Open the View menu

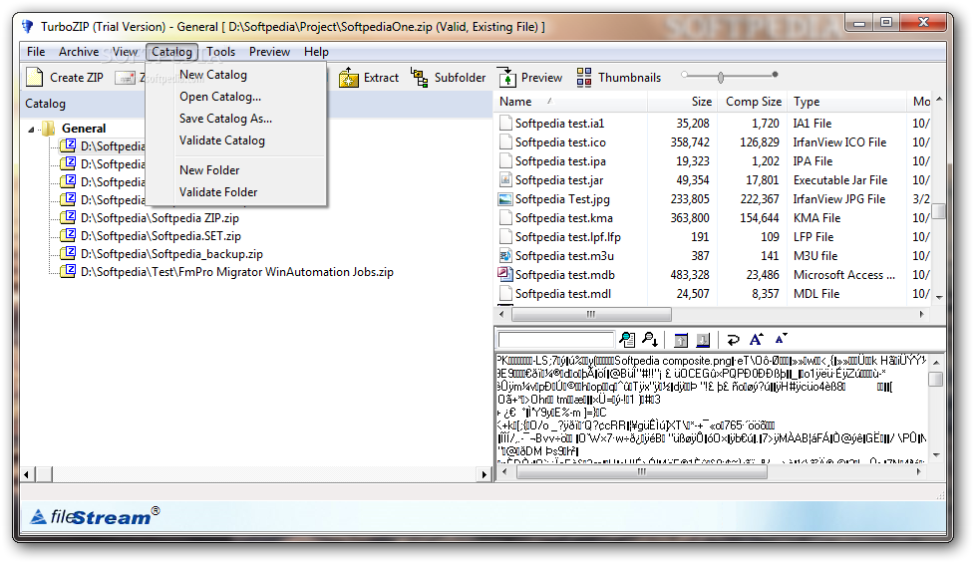[x=125, y=52]
